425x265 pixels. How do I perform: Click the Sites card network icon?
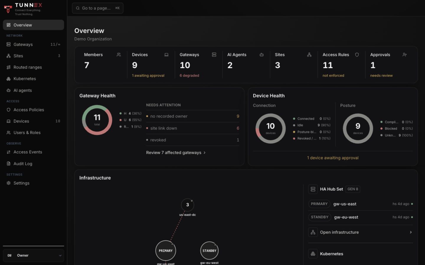pos(309,55)
